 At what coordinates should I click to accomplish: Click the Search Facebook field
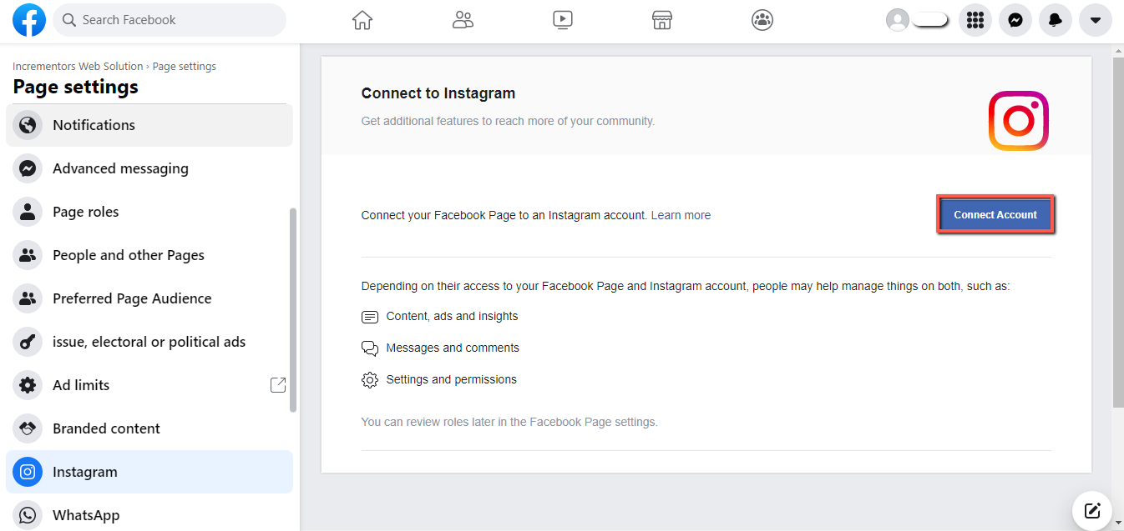click(x=170, y=20)
